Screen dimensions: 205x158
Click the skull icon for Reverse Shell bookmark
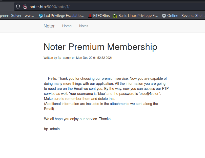click(164, 16)
